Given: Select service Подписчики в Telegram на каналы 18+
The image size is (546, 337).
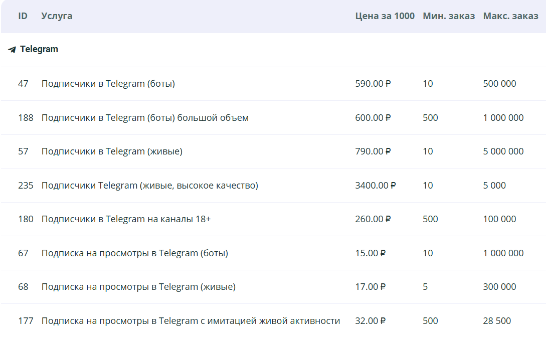Looking at the screenshot, I should pyautogui.click(x=126, y=219).
